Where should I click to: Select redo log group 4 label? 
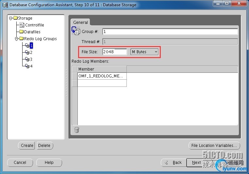click(x=31, y=66)
